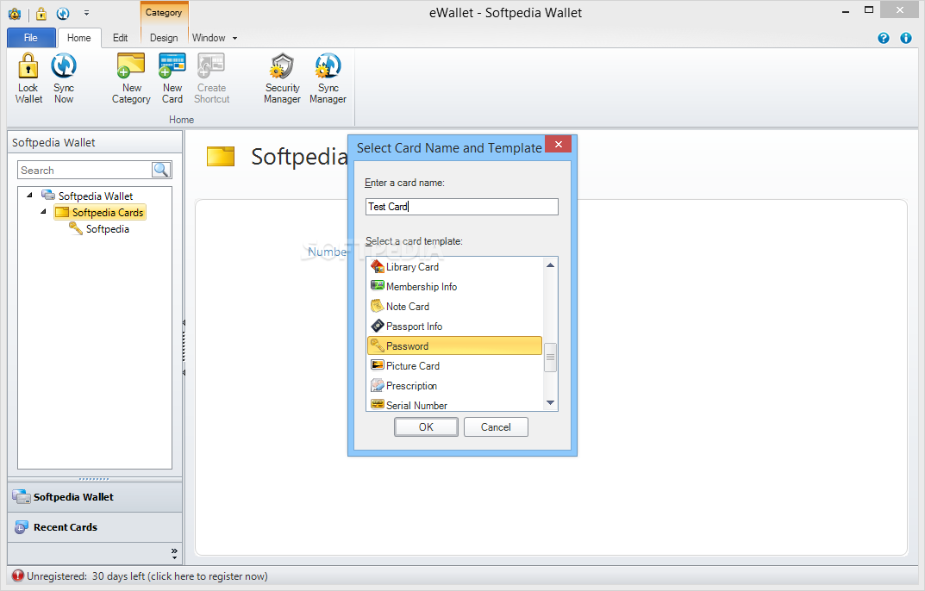Click the Prescription template icon
Screen dimensions: 925x591
[x=378, y=385]
